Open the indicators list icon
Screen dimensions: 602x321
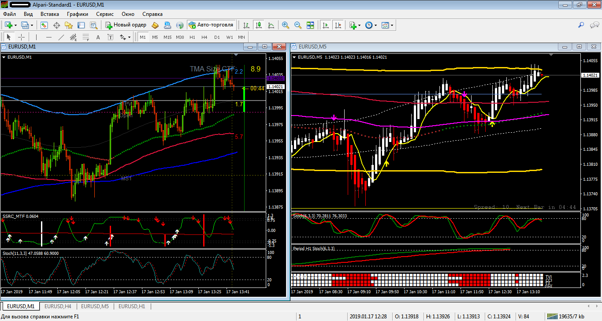tap(353, 25)
